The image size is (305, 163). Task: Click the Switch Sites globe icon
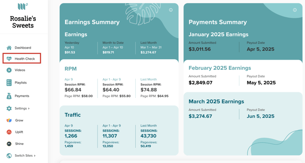click(9, 155)
